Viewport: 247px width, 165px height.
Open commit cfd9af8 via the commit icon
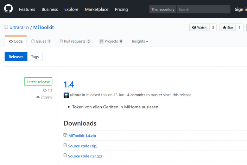(x=38, y=97)
